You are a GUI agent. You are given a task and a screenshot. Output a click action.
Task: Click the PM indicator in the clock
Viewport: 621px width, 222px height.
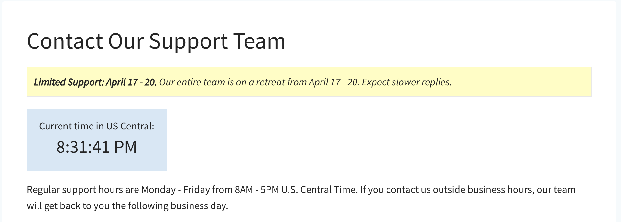[x=125, y=147]
